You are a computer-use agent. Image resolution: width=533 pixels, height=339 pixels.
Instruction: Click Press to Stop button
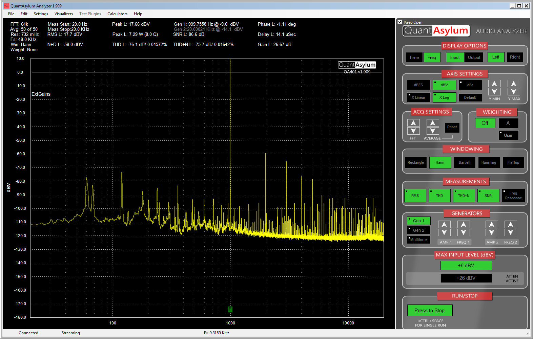click(x=429, y=311)
